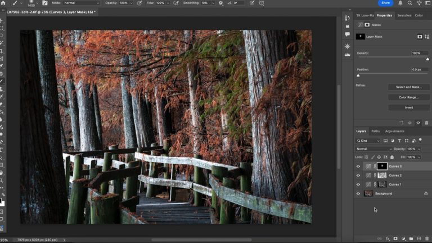Image resolution: width=432 pixels, height=243 pixels.
Task: Delete layer using the Layers trash icon
Action: click(x=427, y=238)
